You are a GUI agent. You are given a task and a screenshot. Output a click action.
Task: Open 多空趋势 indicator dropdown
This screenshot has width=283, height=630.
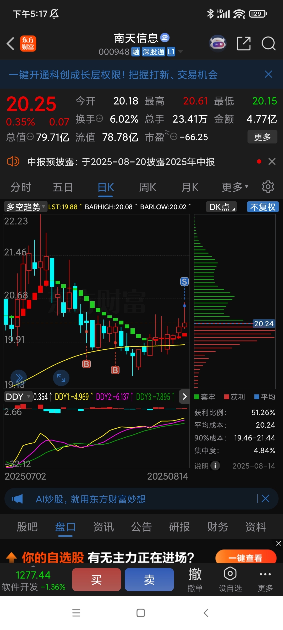(25, 207)
